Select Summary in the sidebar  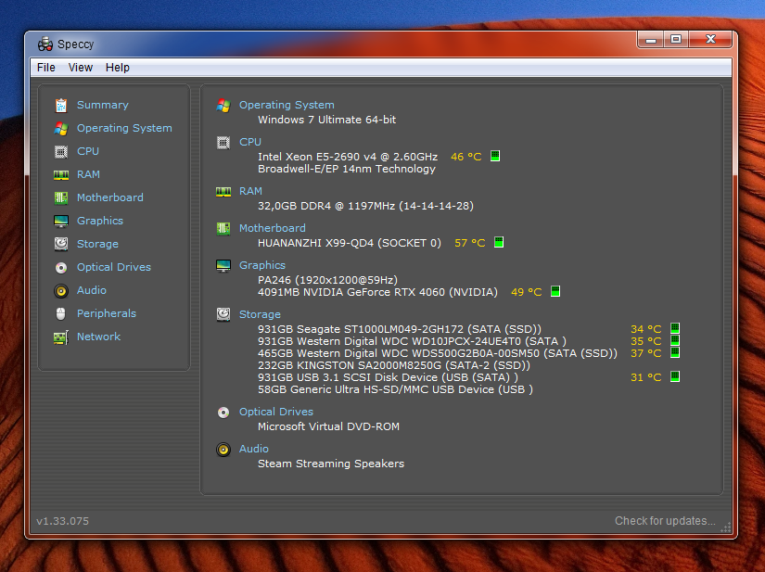102,105
